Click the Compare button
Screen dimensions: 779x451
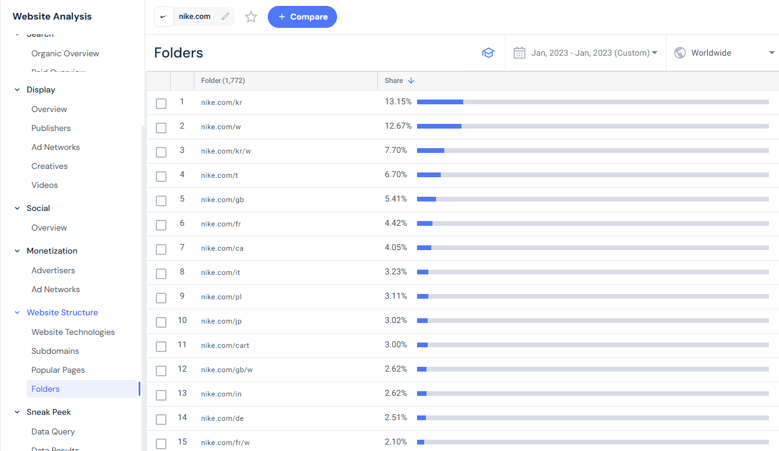302,17
